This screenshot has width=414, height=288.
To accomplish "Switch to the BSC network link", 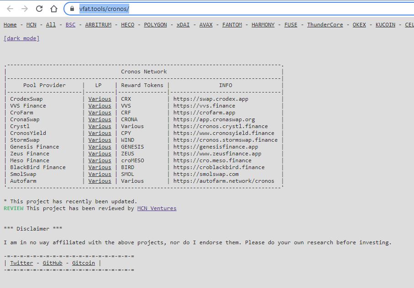I will [x=70, y=25].
